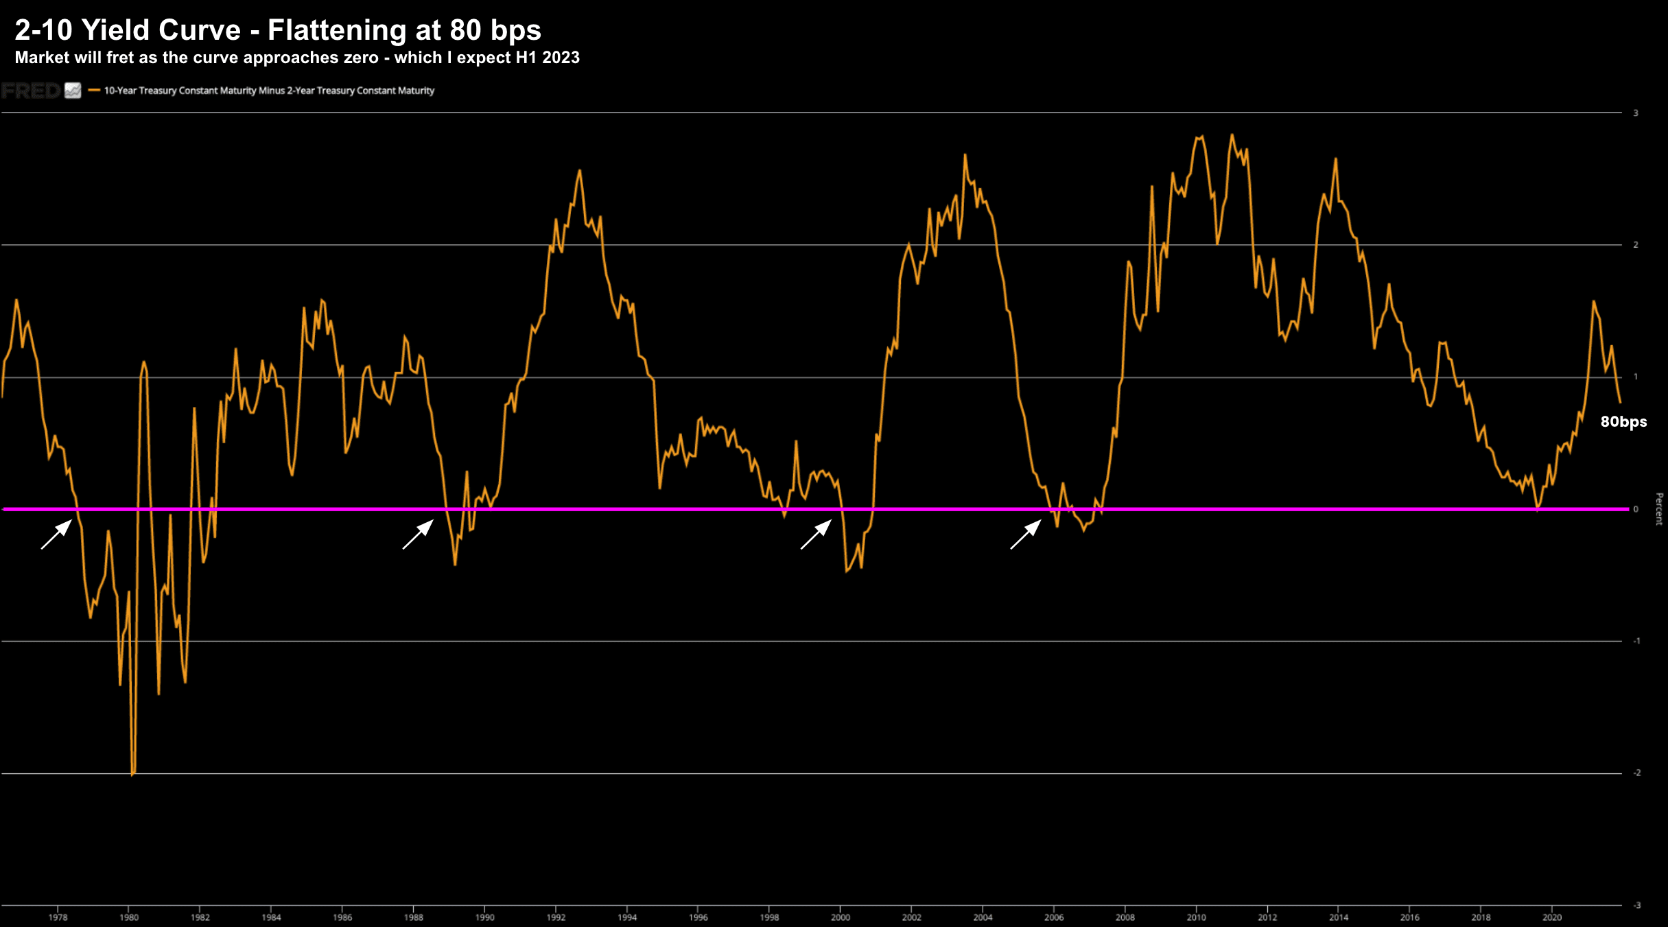Click the -2 value on y-axis
Image resolution: width=1668 pixels, height=927 pixels.
tap(1637, 773)
